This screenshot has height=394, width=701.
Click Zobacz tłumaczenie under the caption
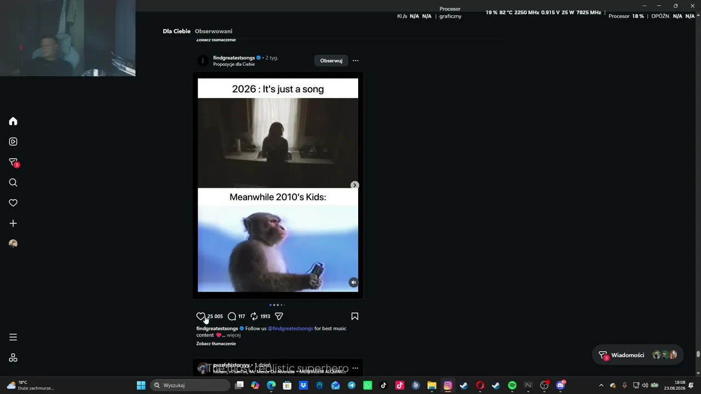point(216,344)
